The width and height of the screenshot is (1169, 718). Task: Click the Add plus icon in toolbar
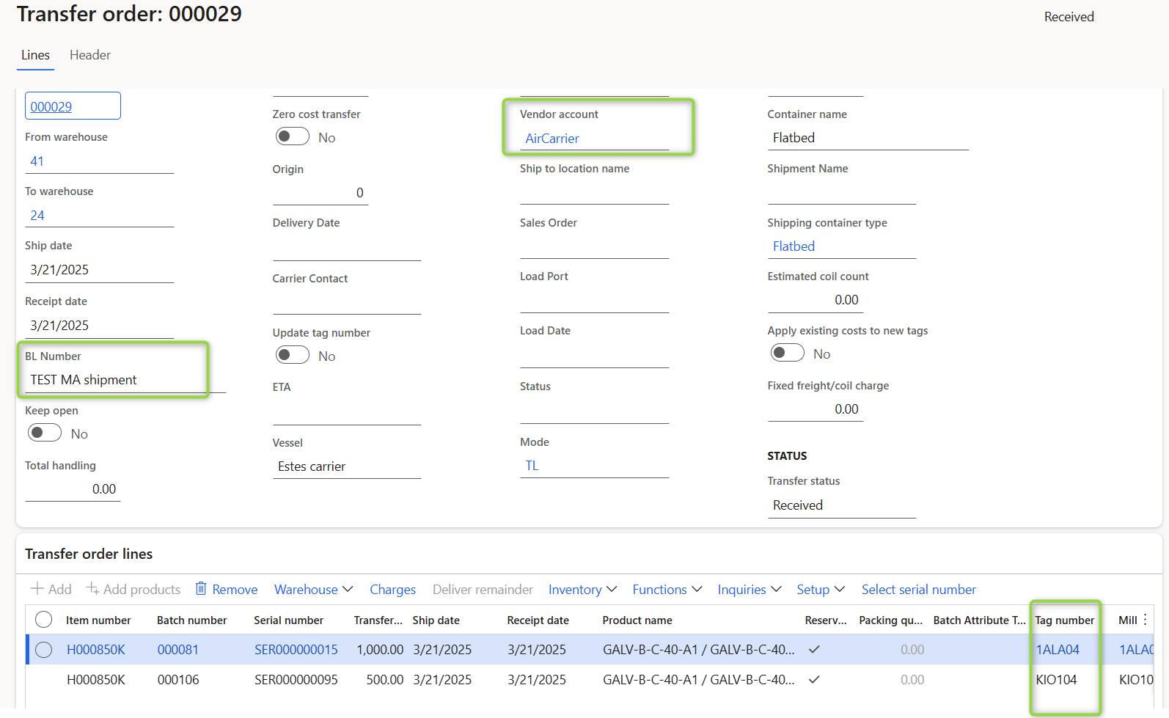[x=37, y=589]
